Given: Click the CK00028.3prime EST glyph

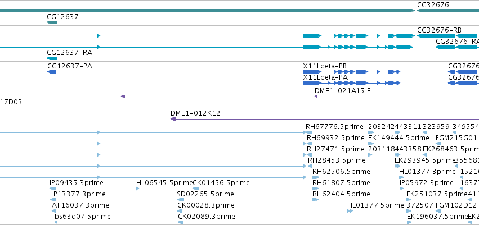Looking at the screenshot, I should click(180, 211).
